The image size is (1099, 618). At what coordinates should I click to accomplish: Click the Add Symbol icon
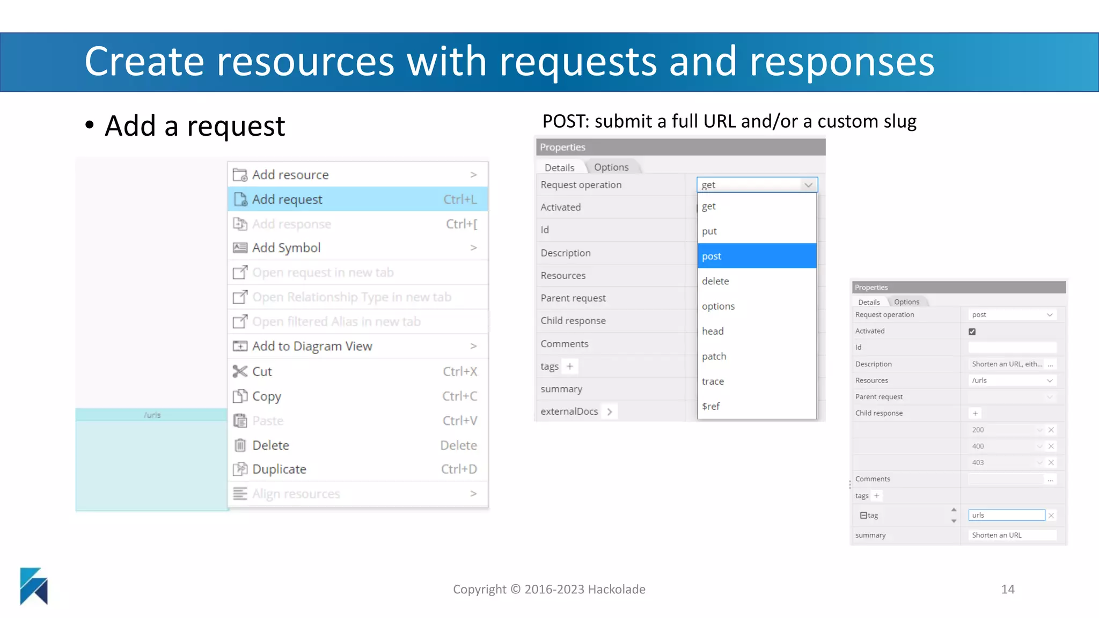tap(240, 248)
